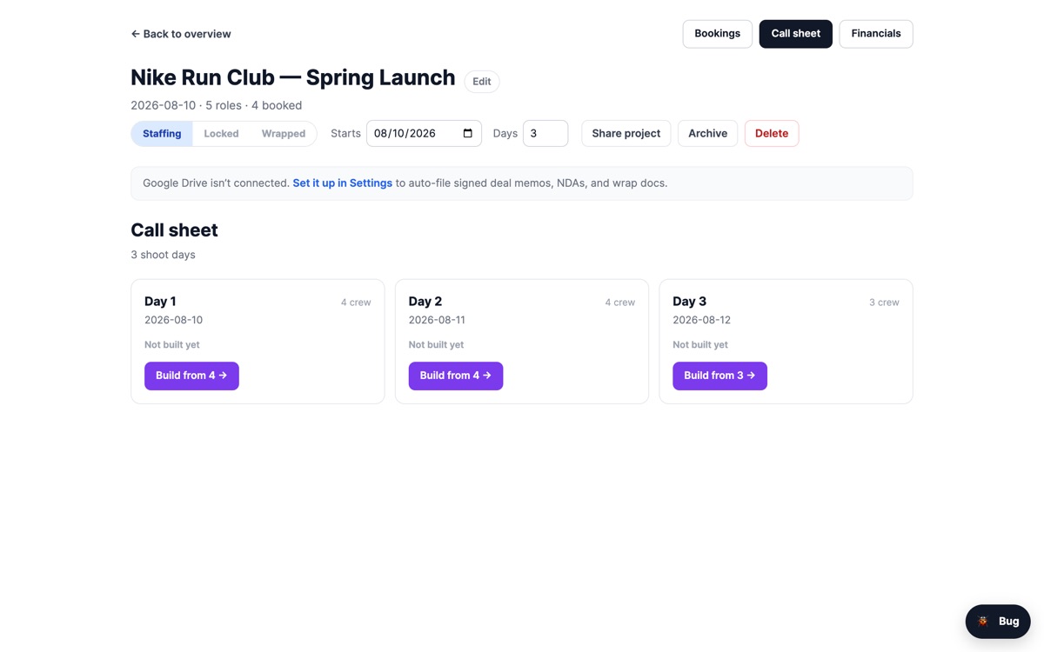
Task: Click the Starts date field text
Action: tap(405, 133)
